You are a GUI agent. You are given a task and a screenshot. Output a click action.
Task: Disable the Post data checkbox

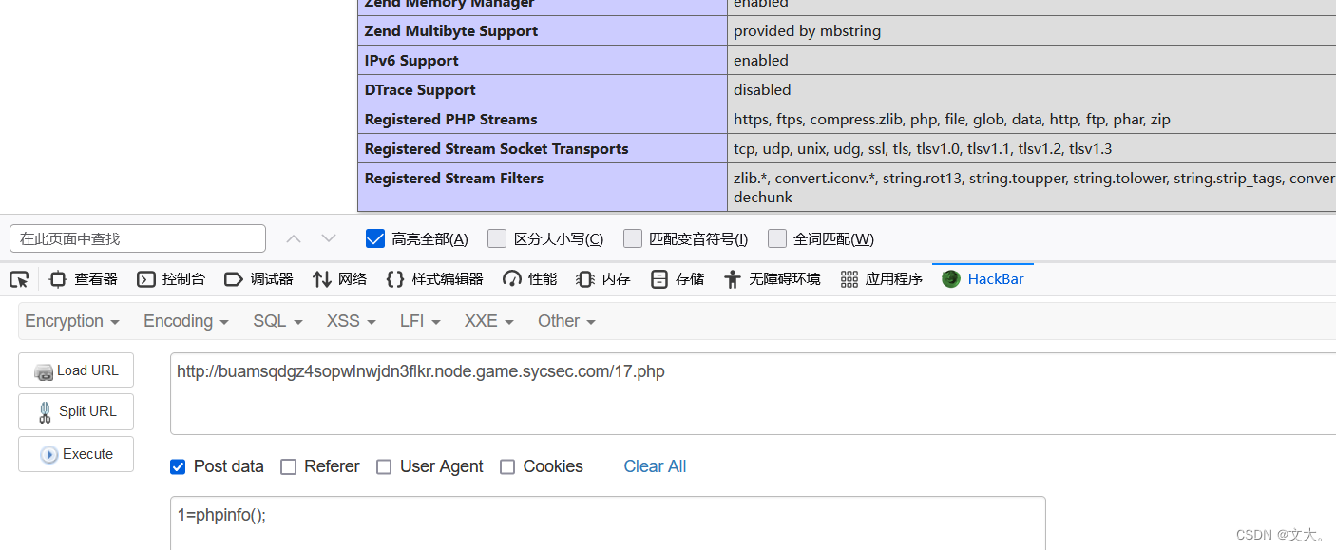pyautogui.click(x=178, y=466)
